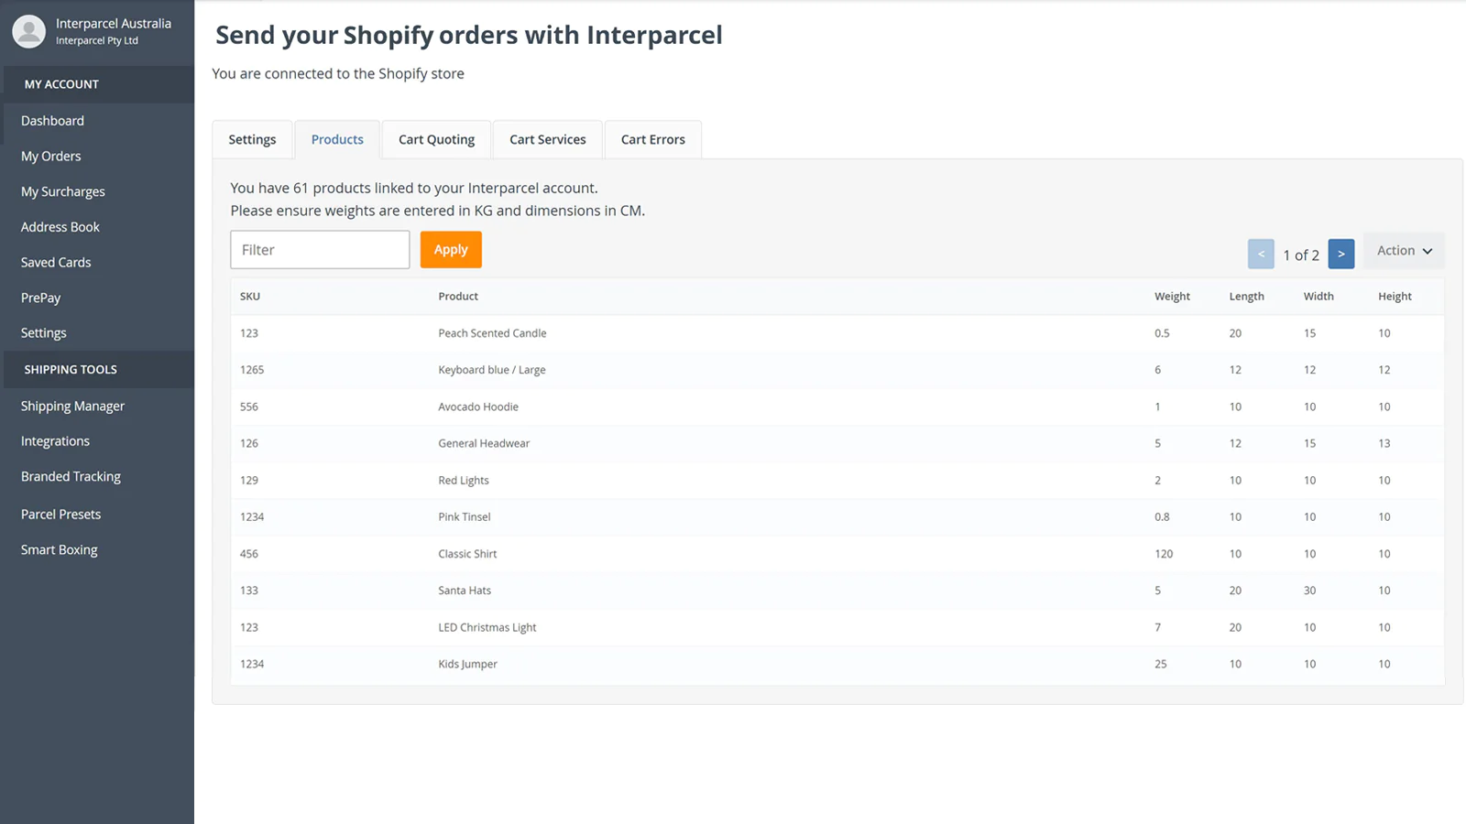Focus the Filter text field
The width and height of the screenshot is (1466, 824).
click(320, 250)
